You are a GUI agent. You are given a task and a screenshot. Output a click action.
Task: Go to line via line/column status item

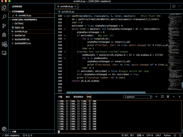pos(128,135)
